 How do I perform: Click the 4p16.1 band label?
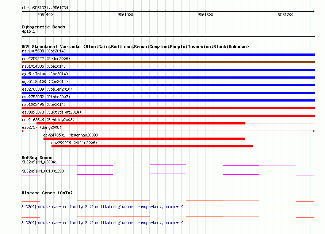[x=28, y=31]
